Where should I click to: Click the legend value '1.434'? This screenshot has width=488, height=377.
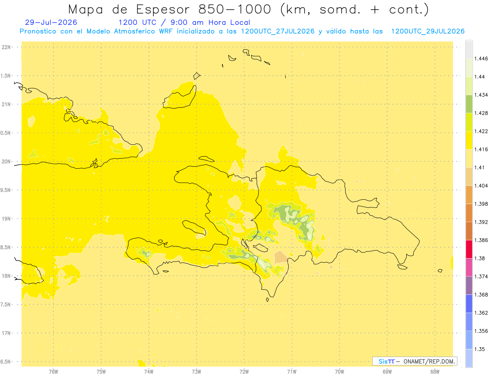click(481, 95)
